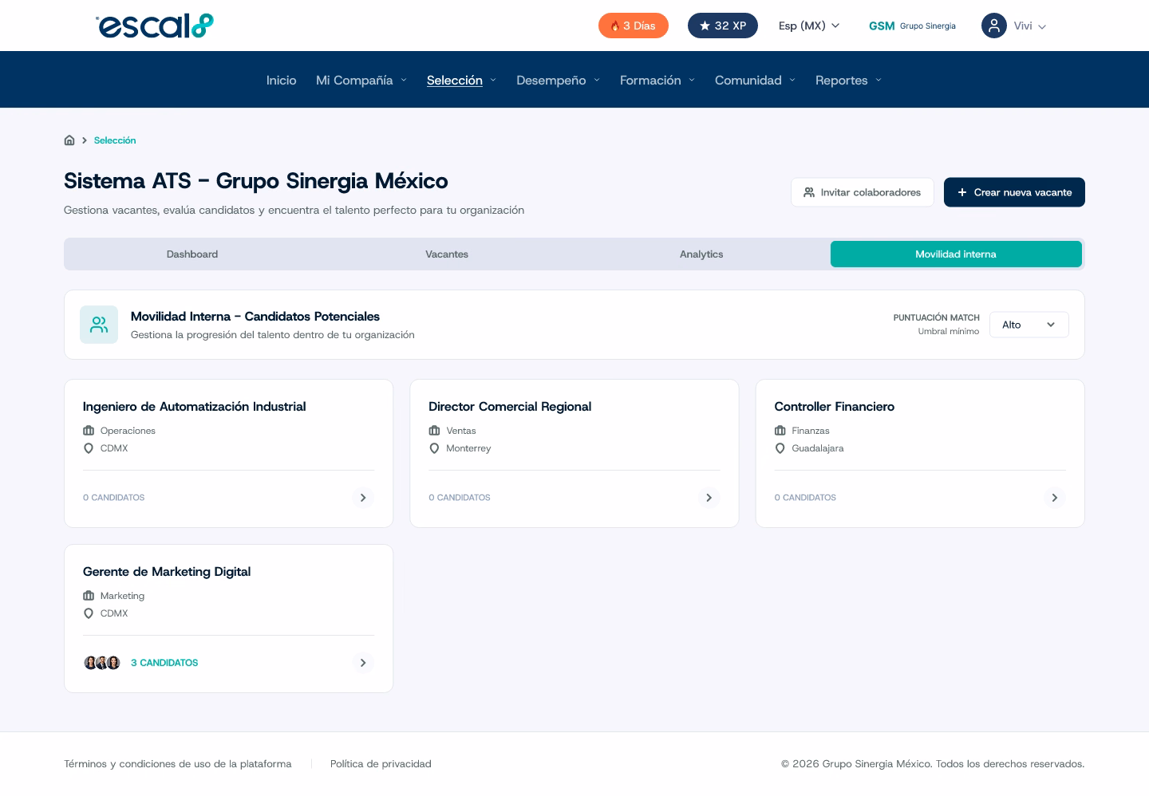Open Gerente de Marketing Digital arrow
This screenshot has height=796, width=1149.
363,663
